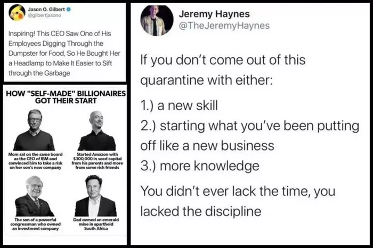
Task: Click the 'Mom sat on the same board' caption
Action: 36,161
